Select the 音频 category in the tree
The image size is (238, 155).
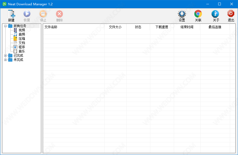[x=22, y=34]
